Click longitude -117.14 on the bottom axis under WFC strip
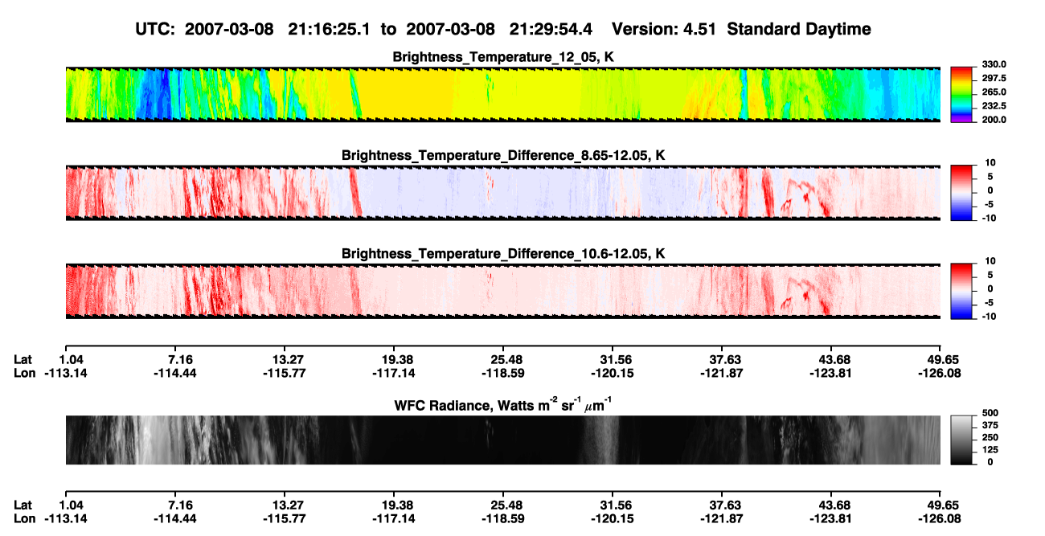 click(x=393, y=518)
